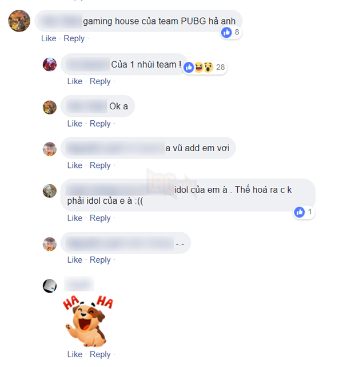Open avatar of 'idol của em à' commenter
The height and width of the screenshot is (367, 343).
(x=50, y=191)
